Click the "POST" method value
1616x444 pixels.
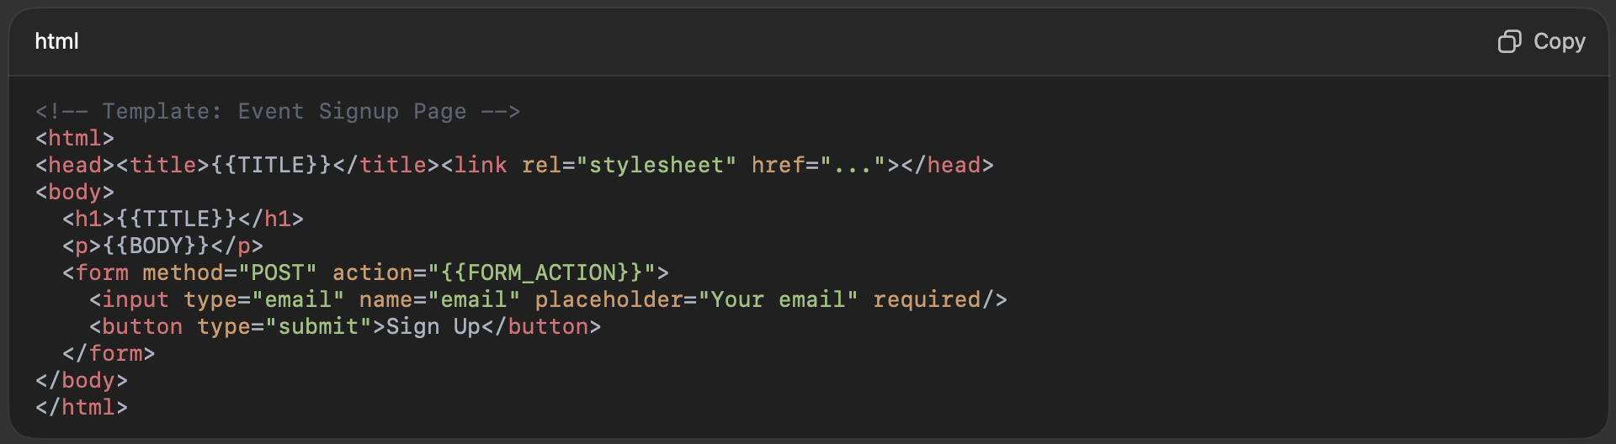278,272
